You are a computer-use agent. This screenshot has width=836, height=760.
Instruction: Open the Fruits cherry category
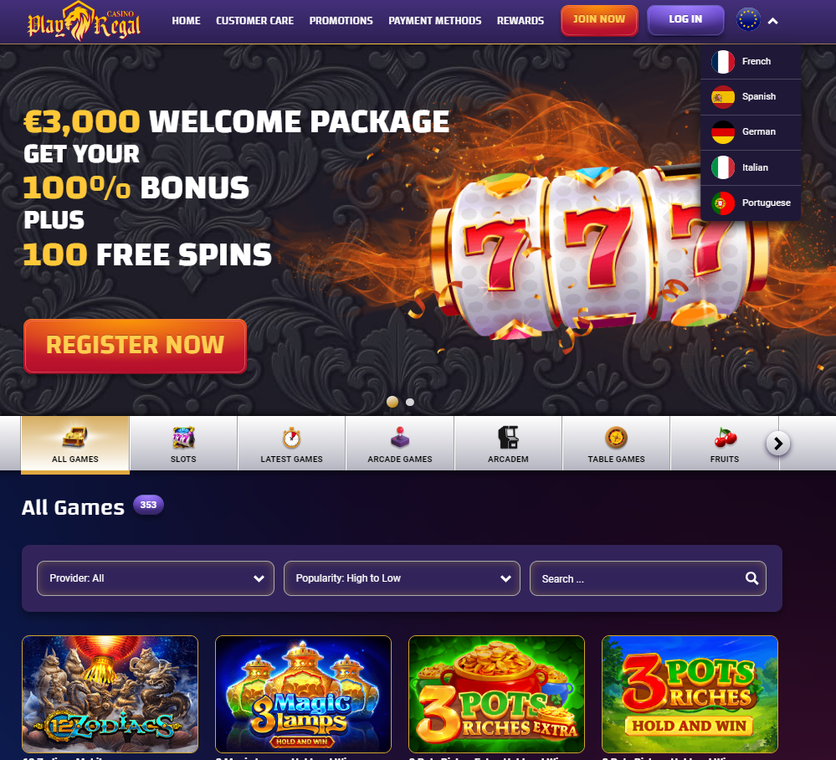tap(725, 444)
